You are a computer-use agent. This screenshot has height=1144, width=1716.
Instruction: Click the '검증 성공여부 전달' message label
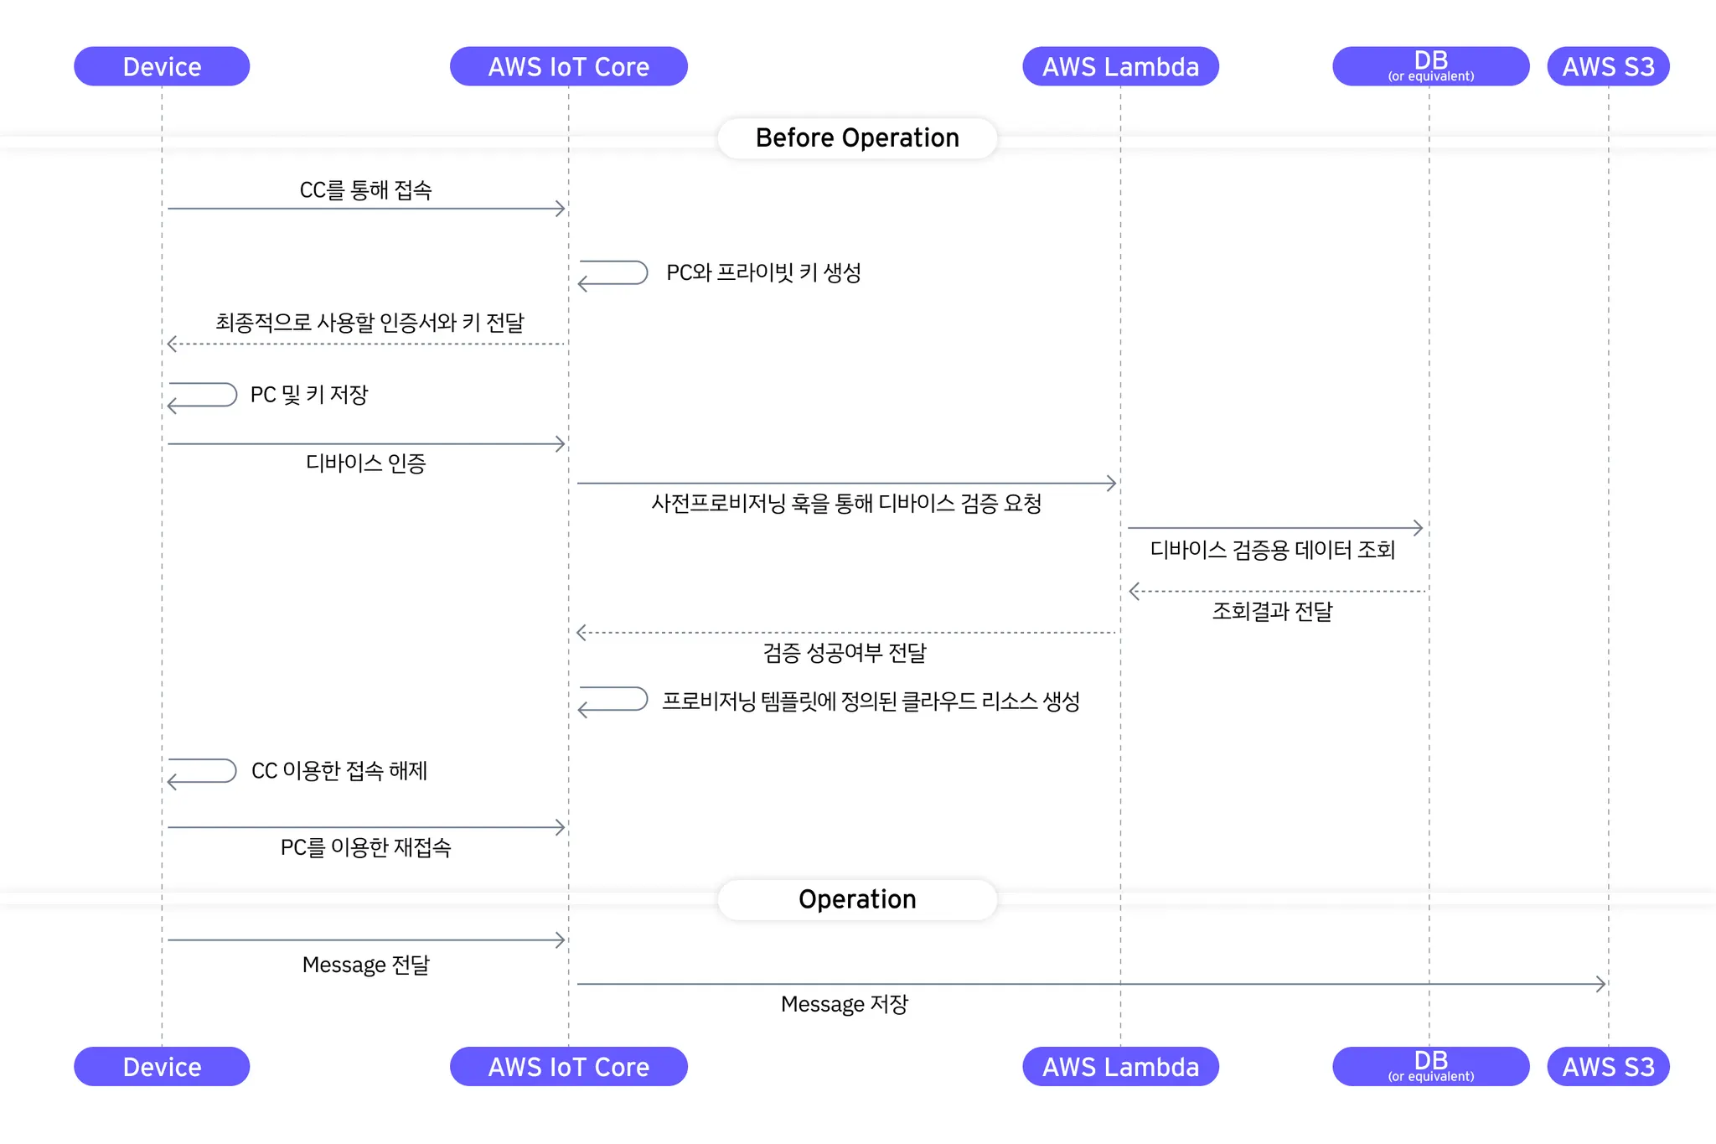845,653
